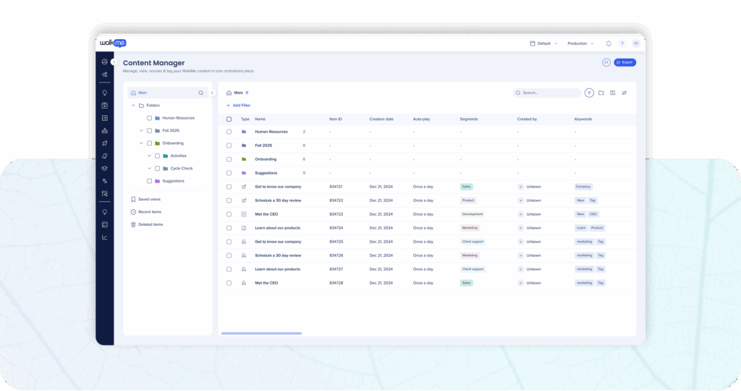Tick the checkbox for Met the CEO 834723

point(229,214)
